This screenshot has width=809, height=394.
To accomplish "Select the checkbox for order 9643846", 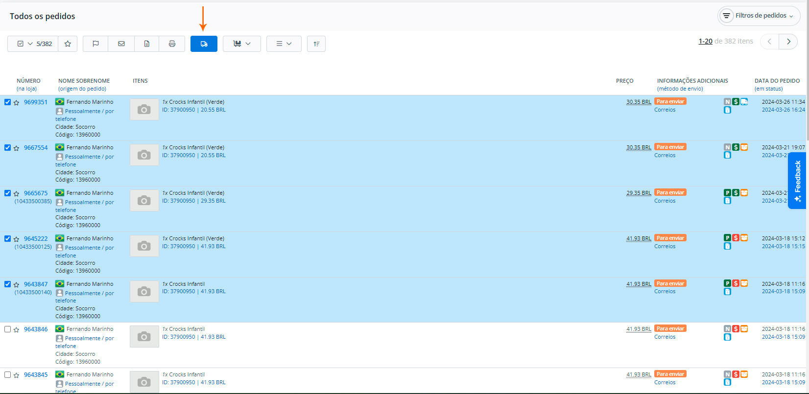I will [x=7, y=329].
